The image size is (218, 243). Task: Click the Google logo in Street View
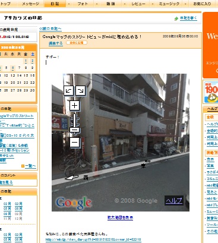point(74,203)
